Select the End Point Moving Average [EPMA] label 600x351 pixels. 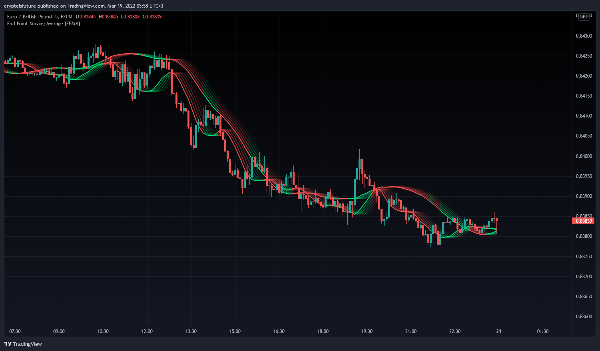click(44, 24)
